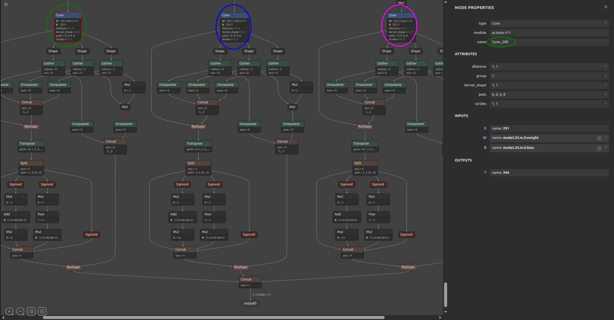Click the zoom in magnifier icon
Screen dimensions: 614x320
tap(9, 311)
